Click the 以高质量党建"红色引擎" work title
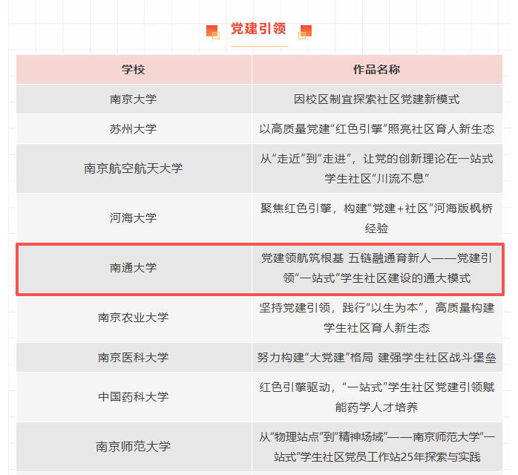518x475 pixels. tap(376, 129)
